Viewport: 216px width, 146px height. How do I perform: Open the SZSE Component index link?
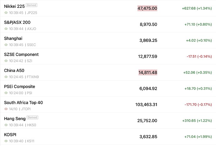[x=21, y=54]
